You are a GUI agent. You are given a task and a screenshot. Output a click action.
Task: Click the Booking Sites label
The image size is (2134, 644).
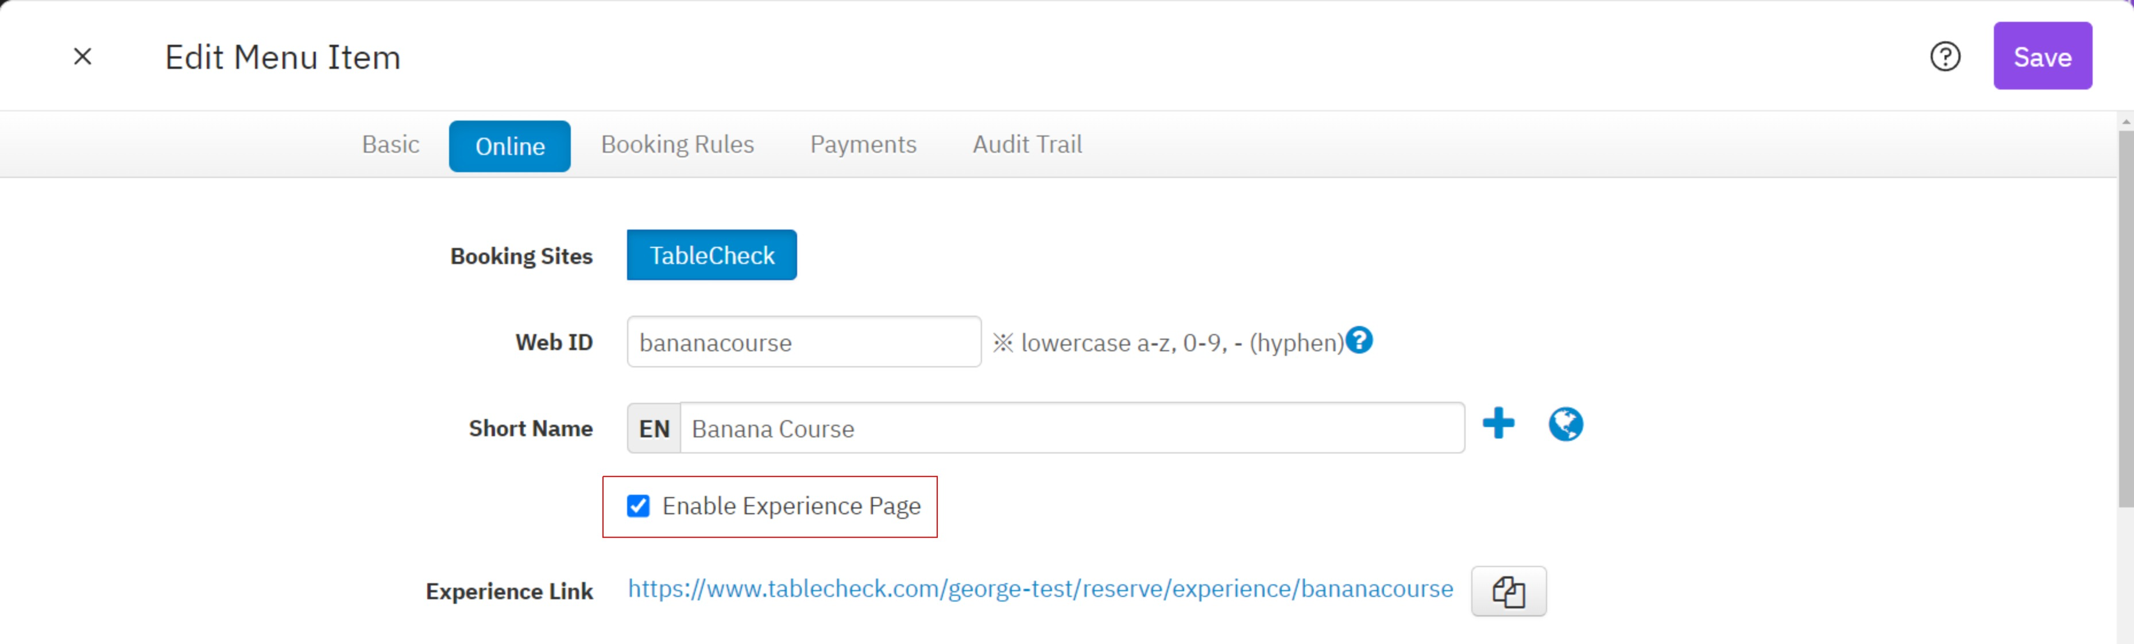tap(521, 256)
